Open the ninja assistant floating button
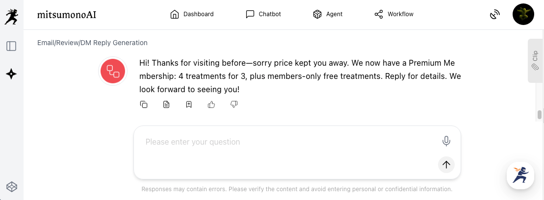This screenshot has width=544, height=200. tap(520, 175)
